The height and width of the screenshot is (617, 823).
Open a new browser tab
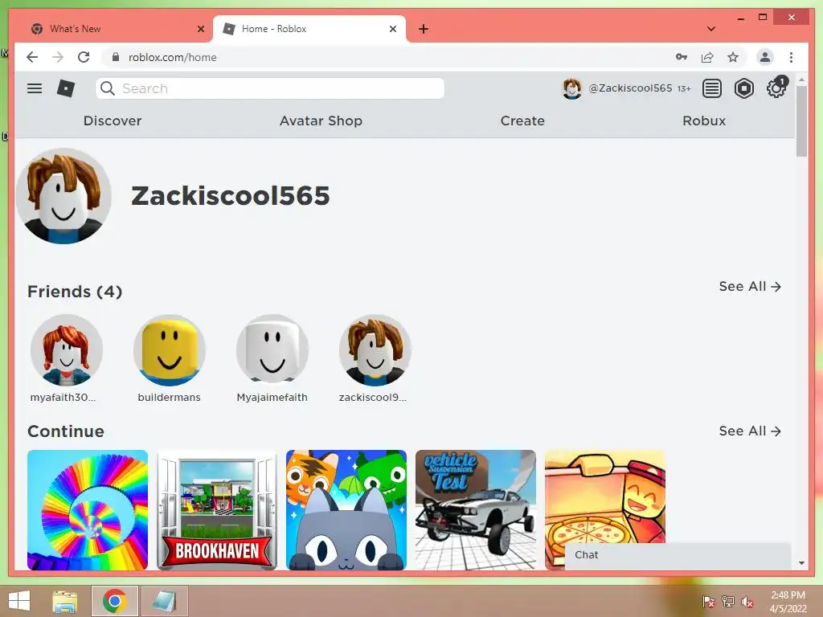tap(424, 29)
